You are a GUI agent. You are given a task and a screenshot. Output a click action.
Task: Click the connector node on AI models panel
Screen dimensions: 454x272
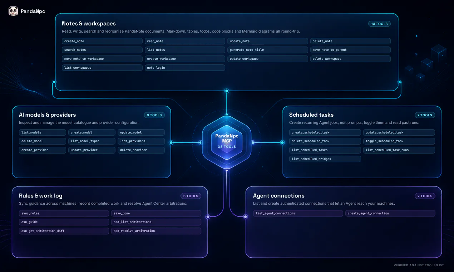[171, 142]
